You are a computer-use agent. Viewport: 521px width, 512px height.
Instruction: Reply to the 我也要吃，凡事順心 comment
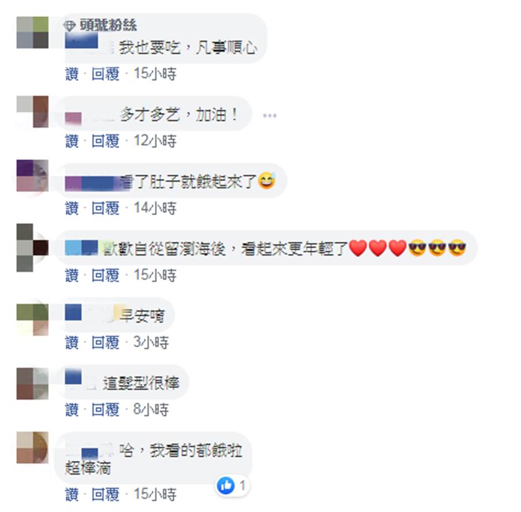[105, 73]
